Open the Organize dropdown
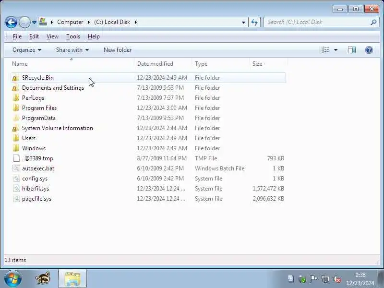Viewport: 384px width, 288px height. coord(27,50)
